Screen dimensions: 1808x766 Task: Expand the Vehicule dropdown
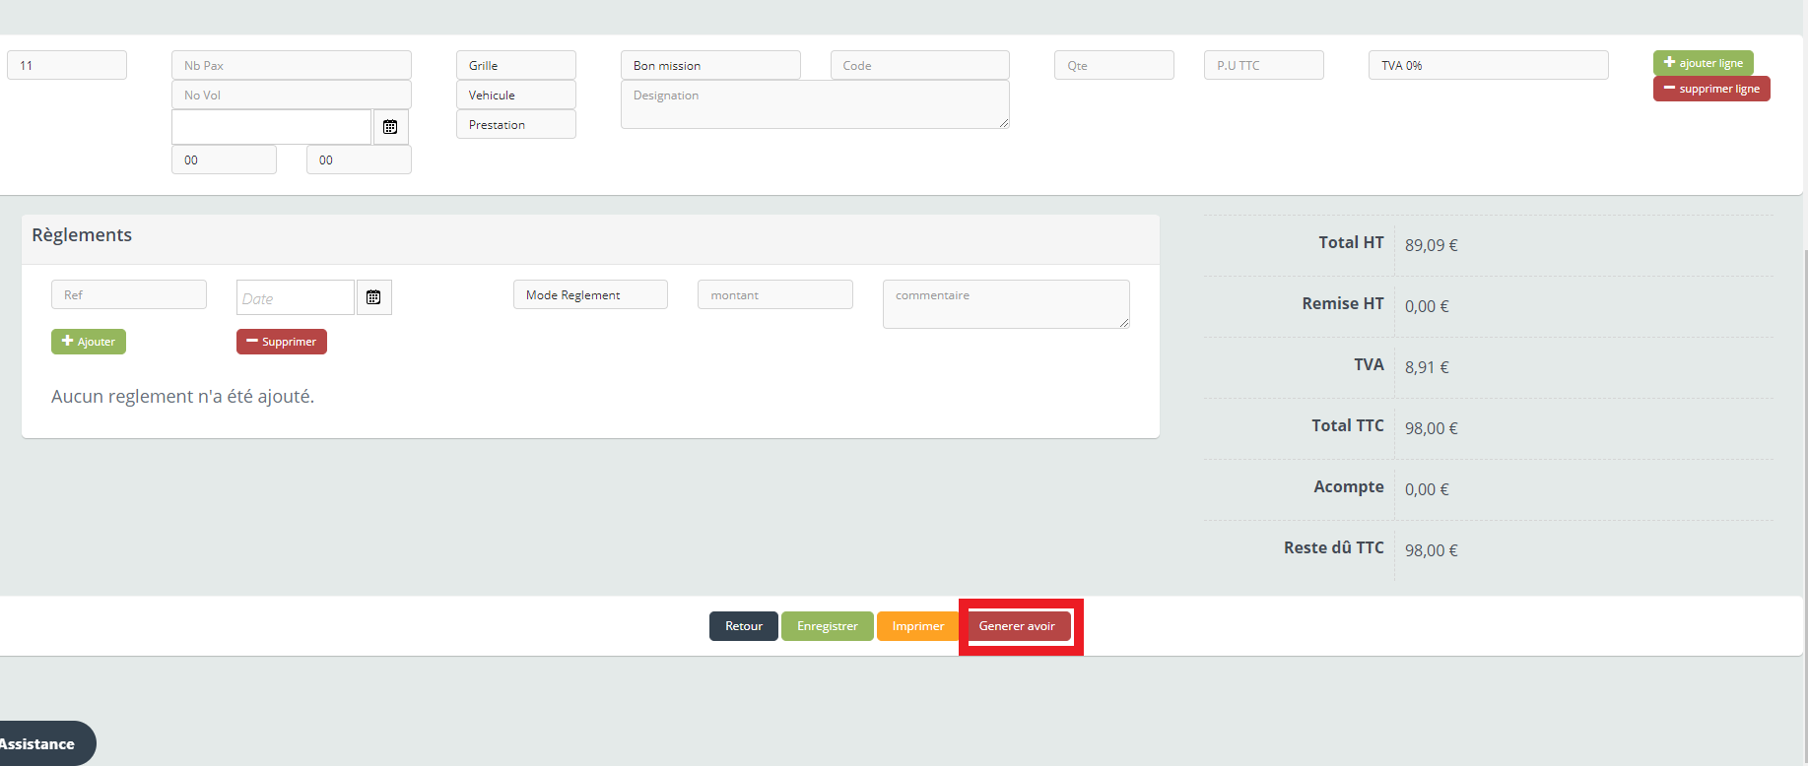[x=515, y=96]
